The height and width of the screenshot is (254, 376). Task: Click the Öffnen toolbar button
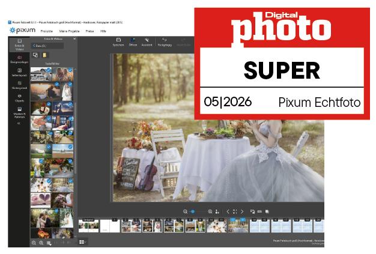point(133,42)
